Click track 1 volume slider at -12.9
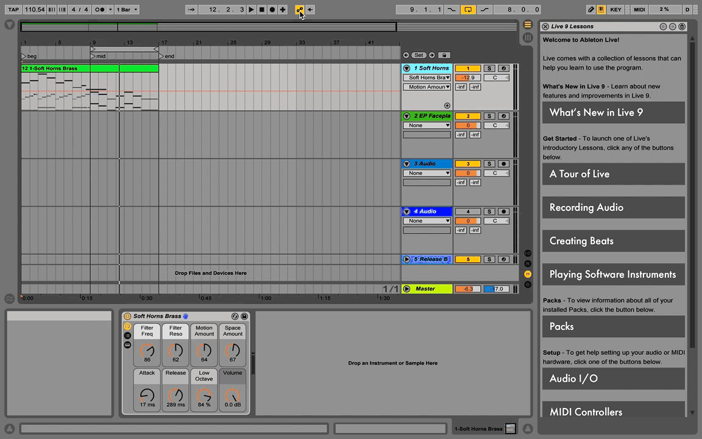The image size is (702, 439). (468, 77)
